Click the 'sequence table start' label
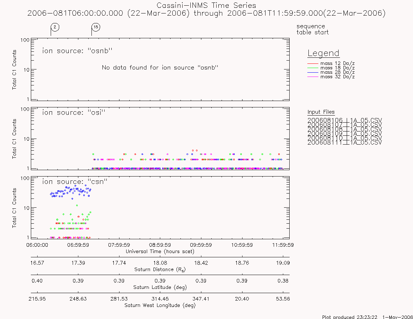413x319 pixels. [313, 29]
